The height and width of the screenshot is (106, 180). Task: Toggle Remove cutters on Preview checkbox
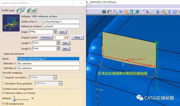point(3,93)
